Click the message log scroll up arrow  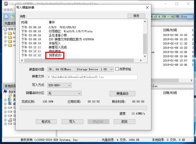point(145,22)
